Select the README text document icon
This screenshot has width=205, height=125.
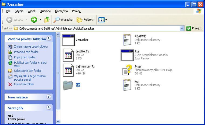click(127, 40)
